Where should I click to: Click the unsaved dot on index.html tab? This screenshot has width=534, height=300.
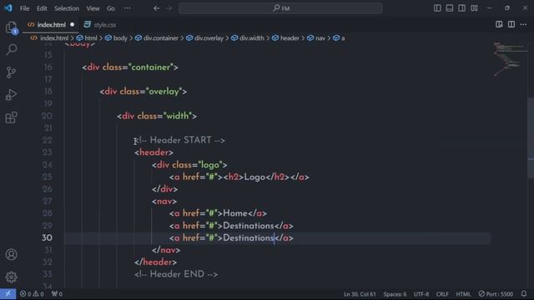tap(73, 24)
